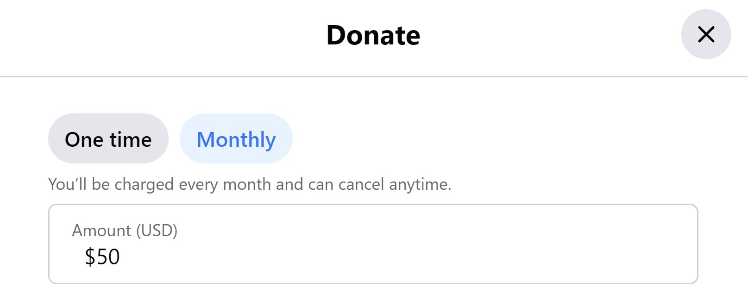This screenshot has height=300, width=748.
Task: Click the $50 amount value
Action: [102, 256]
